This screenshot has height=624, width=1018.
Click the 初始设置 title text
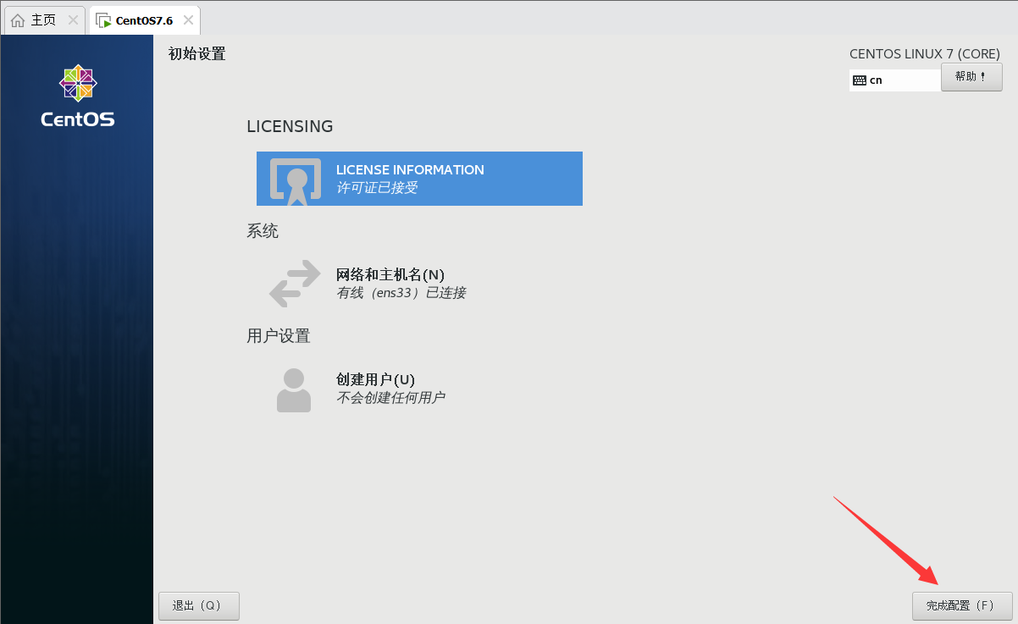[197, 54]
